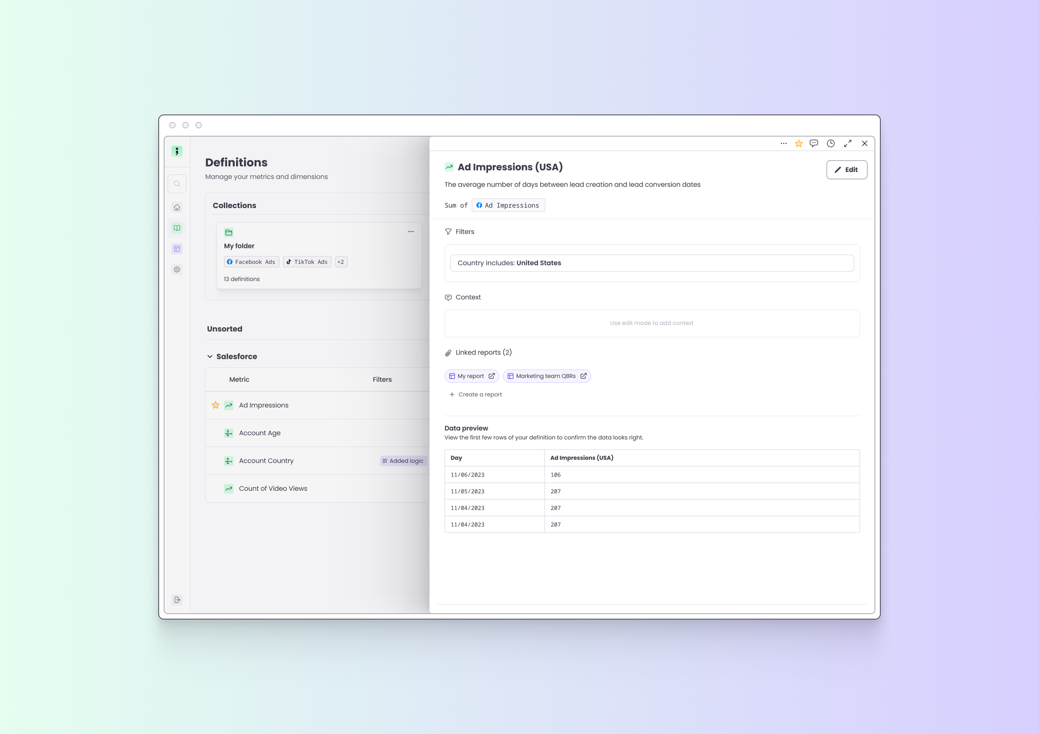Click the Ad Impressions (USA) column header
1039x734 pixels.
click(x=702, y=458)
